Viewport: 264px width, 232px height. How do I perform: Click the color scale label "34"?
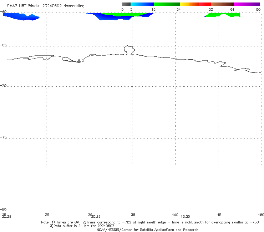pyautogui.click(x=179, y=9)
